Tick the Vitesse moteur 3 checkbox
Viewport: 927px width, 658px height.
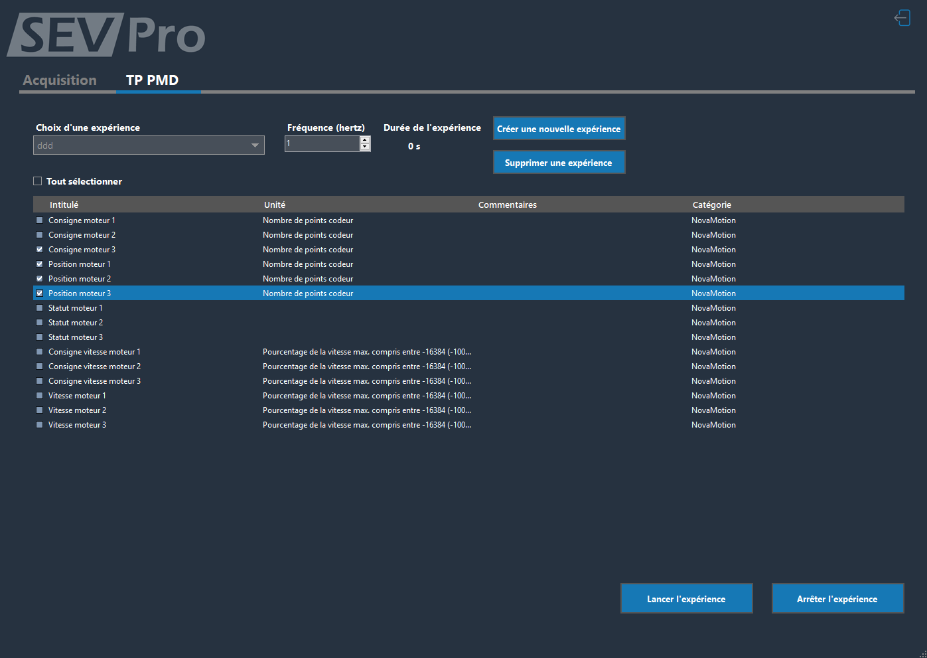tap(39, 425)
